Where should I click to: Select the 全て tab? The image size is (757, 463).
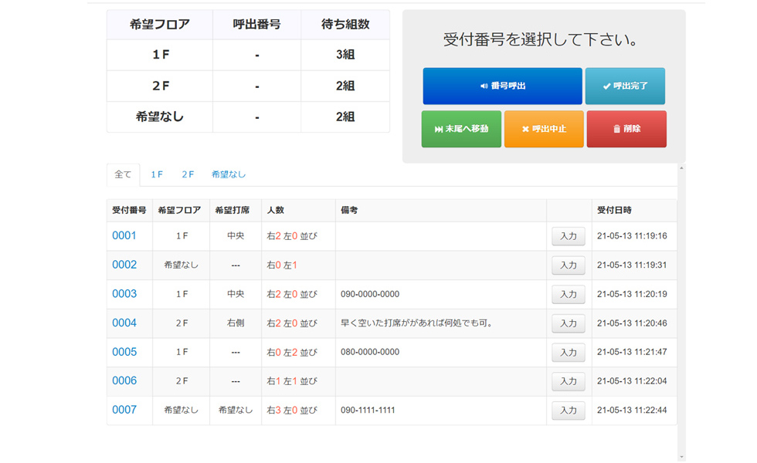pyautogui.click(x=123, y=174)
